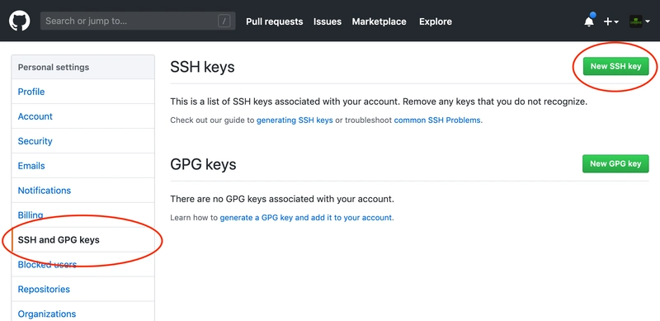View notifications via the bell icon
The height and width of the screenshot is (321, 660).
pyautogui.click(x=589, y=21)
